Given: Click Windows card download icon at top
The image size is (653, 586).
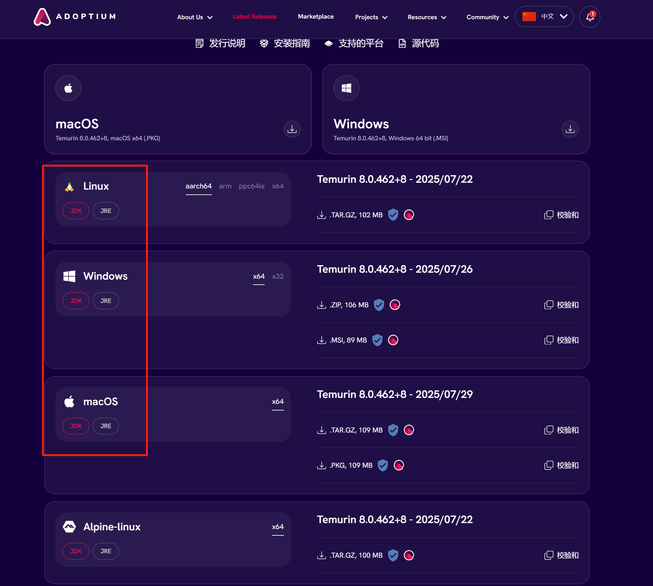Looking at the screenshot, I should 570,129.
